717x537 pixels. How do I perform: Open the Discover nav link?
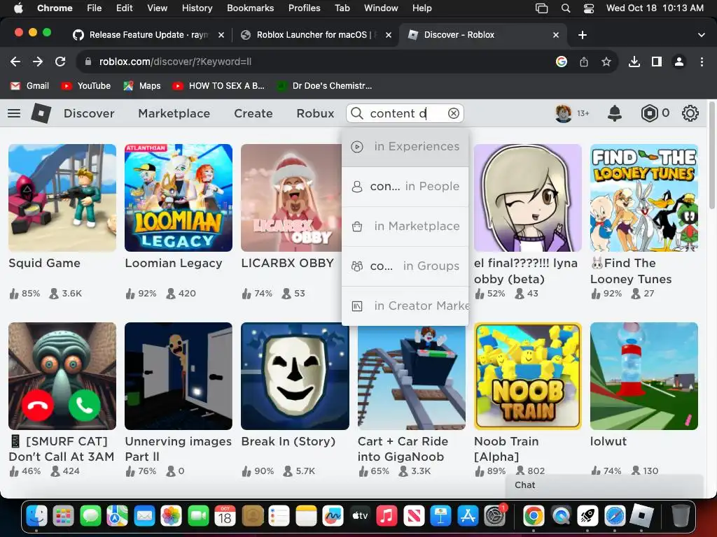point(89,113)
